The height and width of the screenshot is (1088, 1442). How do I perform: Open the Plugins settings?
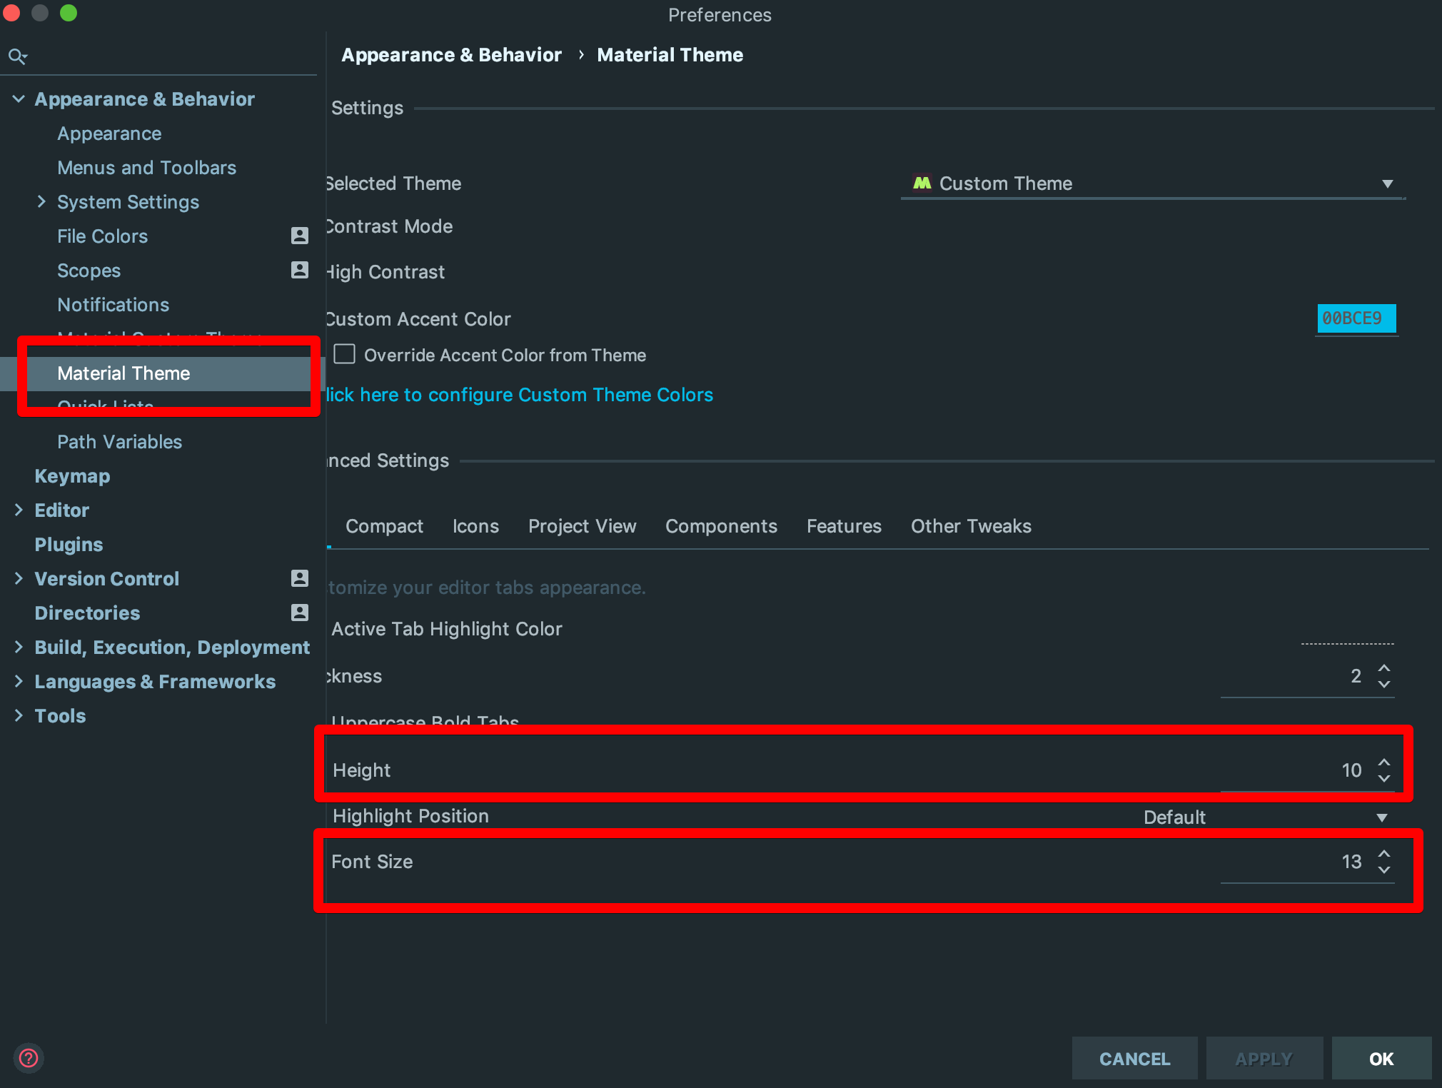69,545
